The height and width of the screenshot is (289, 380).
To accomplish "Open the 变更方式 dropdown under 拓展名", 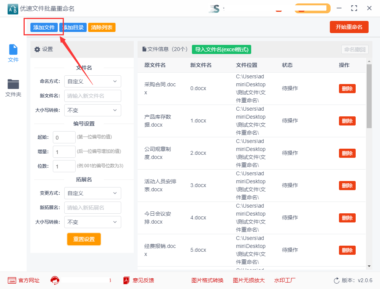I will click(x=92, y=193).
